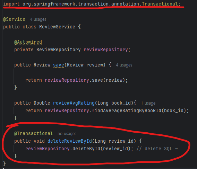Click the findAverageRatingByBookId method call
The width and height of the screenshot is (197, 169).
127,111
